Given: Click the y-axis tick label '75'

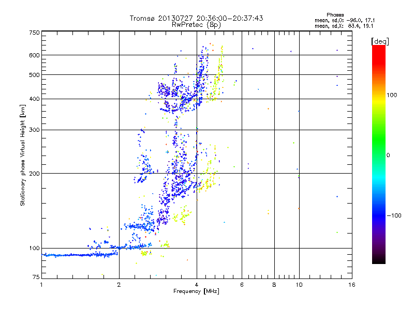Looking at the screenshot, I should (36, 277).
